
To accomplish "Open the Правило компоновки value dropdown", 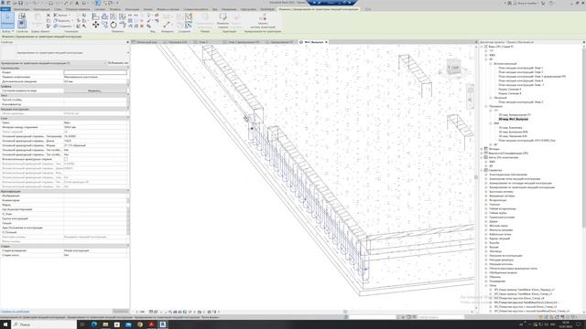I will pyautogui.click(x=95, y=77).
